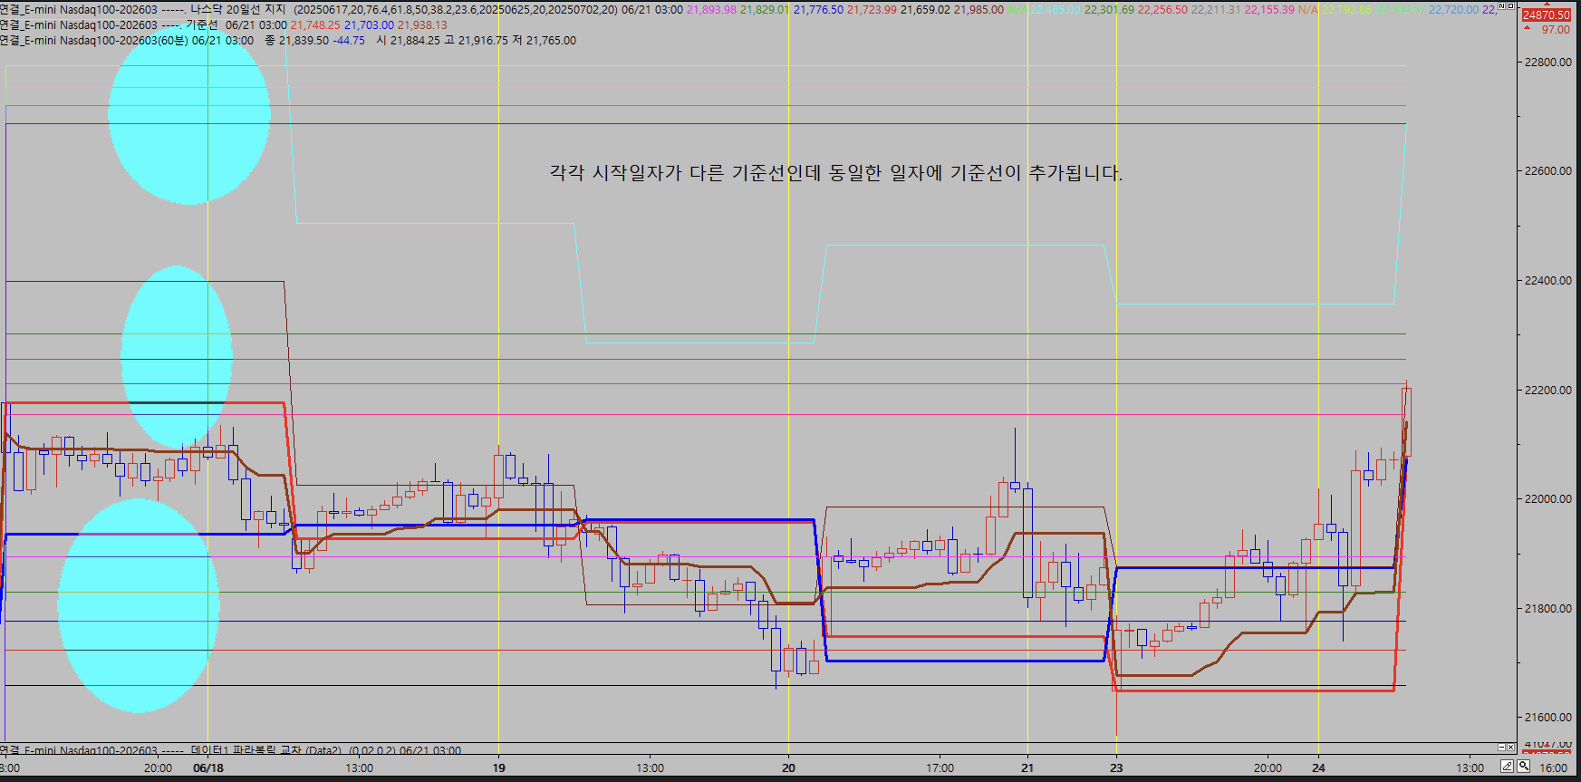Select the largest bottom cyan ellipse
The height and width of the screenshot is (782, 1581).
tap(139, 605)
